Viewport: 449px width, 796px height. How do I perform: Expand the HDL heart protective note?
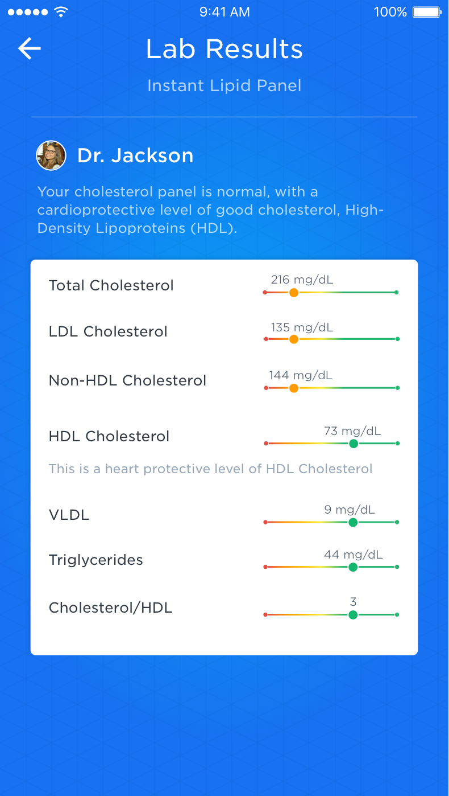[210, 469]
